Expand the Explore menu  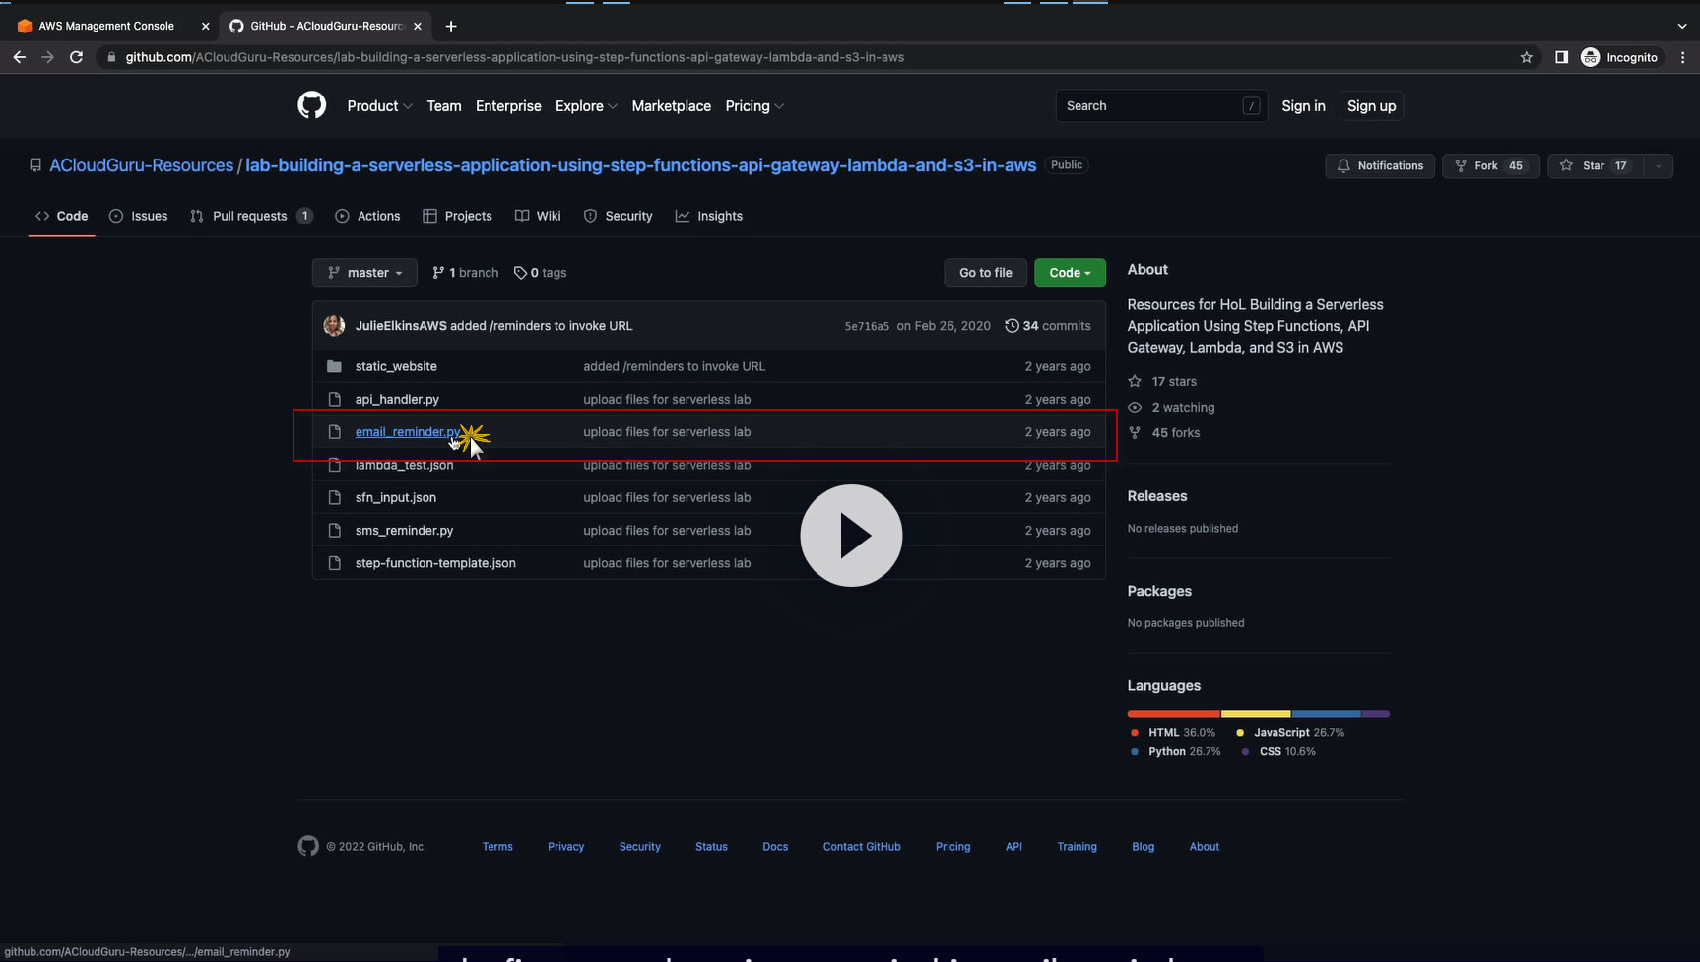[x=586, y=105]
